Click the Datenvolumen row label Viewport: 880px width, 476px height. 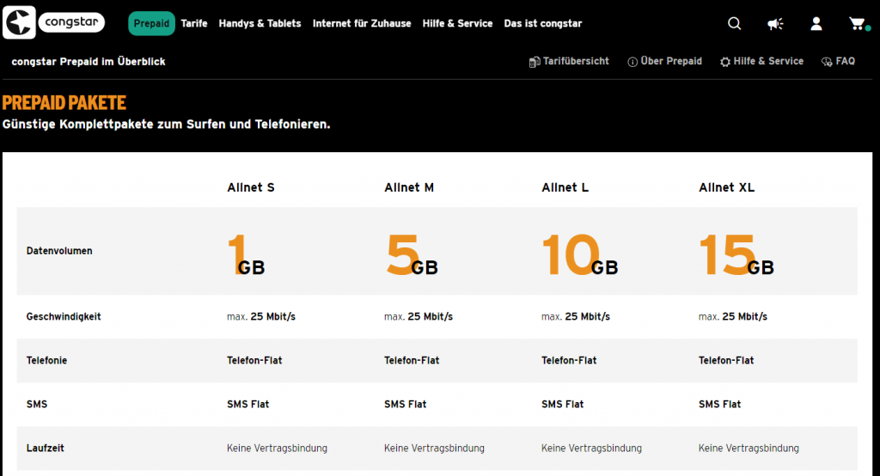pos(59,251)
